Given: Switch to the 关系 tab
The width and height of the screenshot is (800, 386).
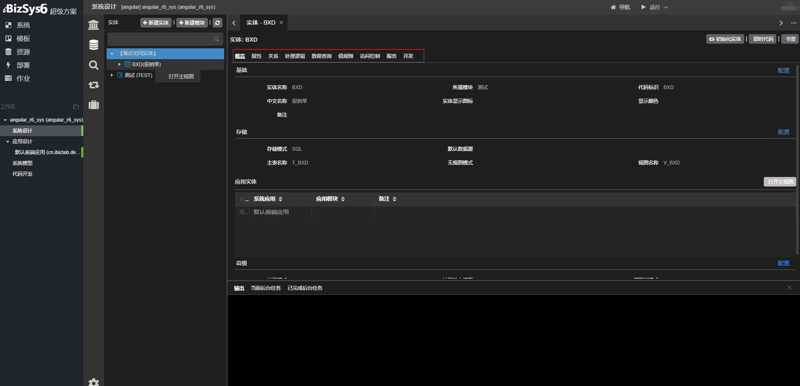Looking at the screenshot, I should 273,56.
